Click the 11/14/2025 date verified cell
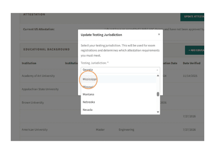Image resolution: width=215 pixels, height=154 pixels. point(190,76)
